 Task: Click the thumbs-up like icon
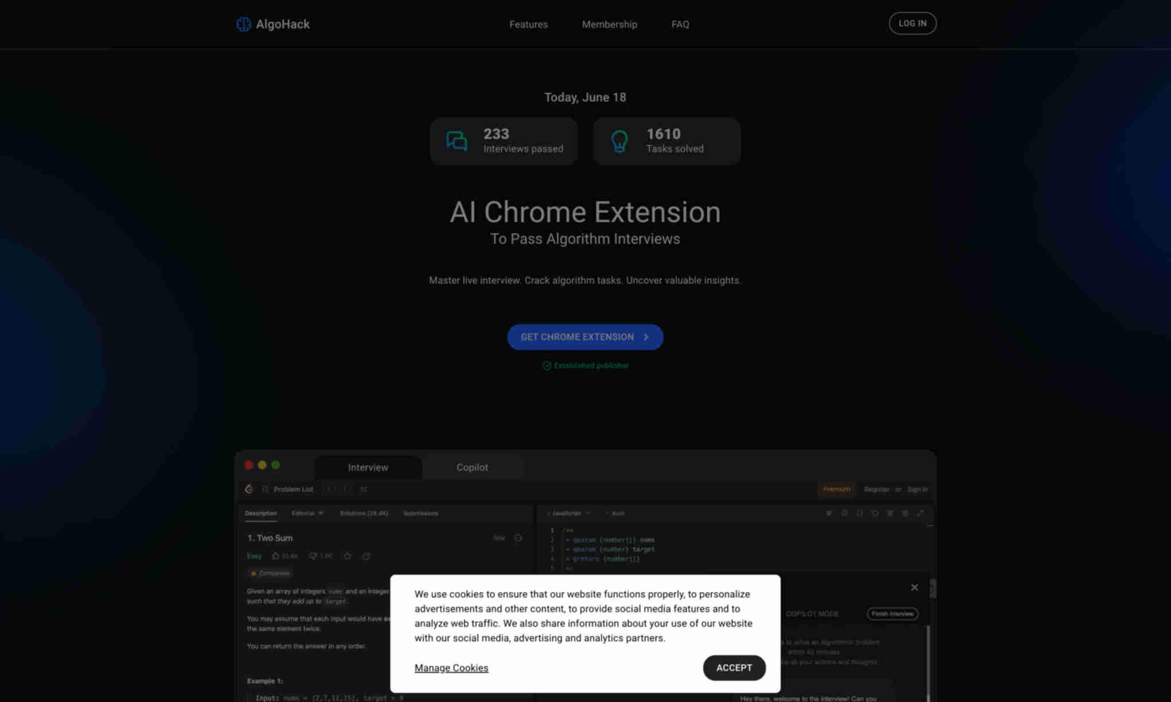(x=276, y=556)
